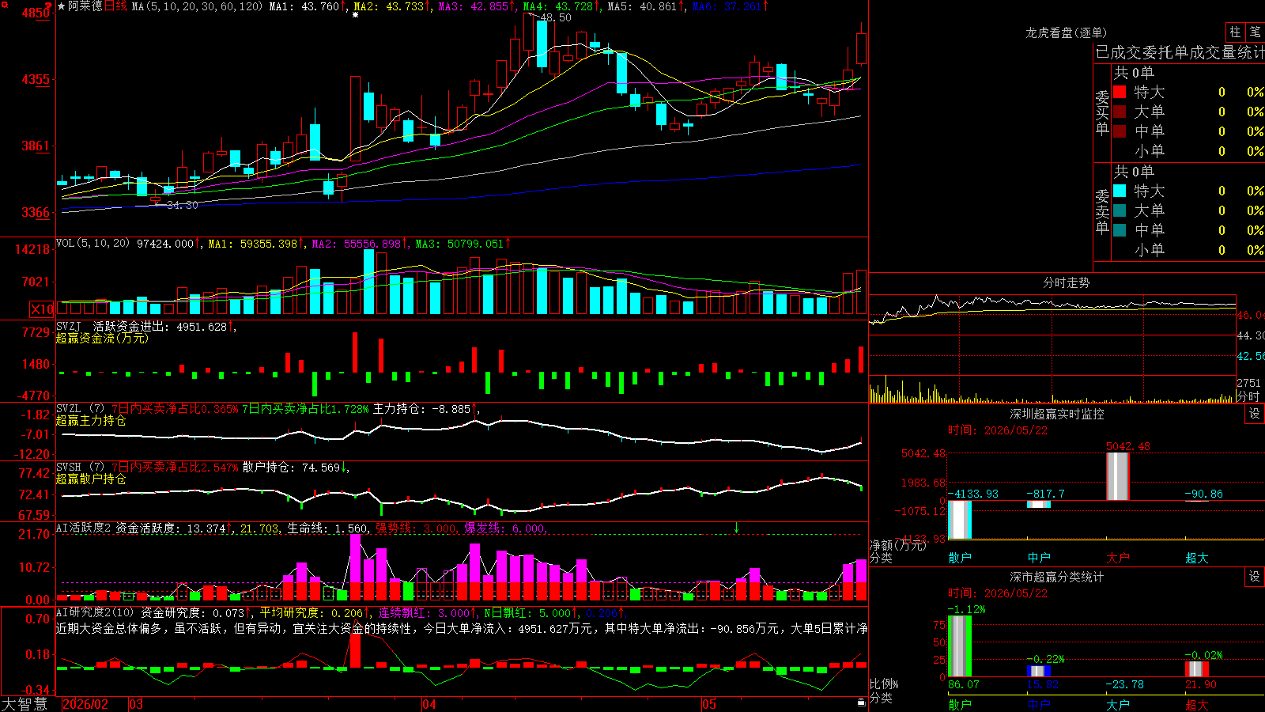Click the 超赢主力持仓 label

pyautogui.click(x=91, y=420)
